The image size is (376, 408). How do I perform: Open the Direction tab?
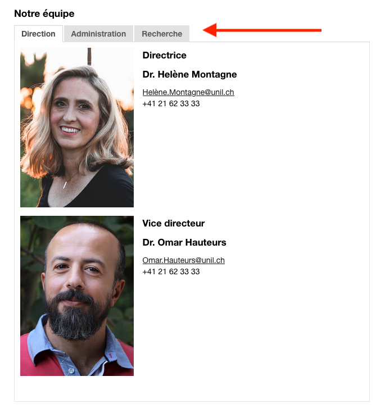(x=38, y=34)
